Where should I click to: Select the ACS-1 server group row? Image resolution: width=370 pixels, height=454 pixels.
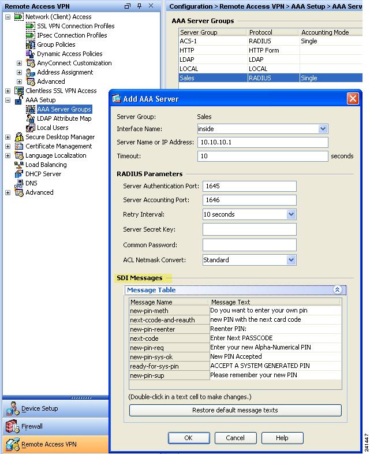pyautogui.click(x=271, y=41)
